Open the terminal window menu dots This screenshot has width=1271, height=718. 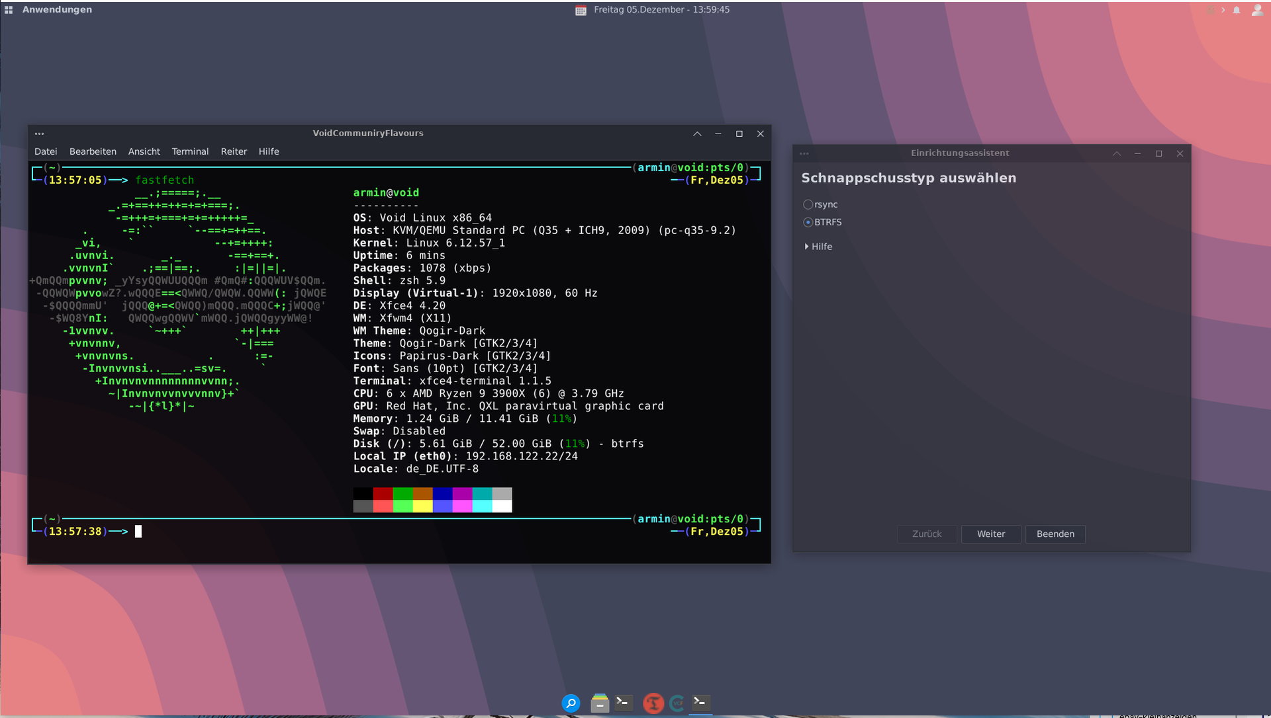pyautogui.click(x=39, y=134)
